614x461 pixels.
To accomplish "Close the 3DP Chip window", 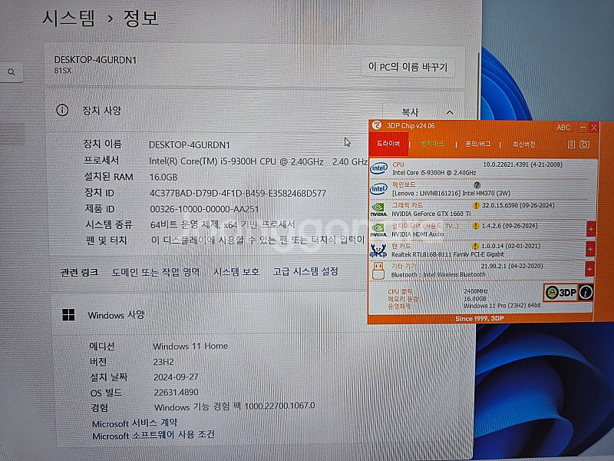I will [x=593, y=128].
